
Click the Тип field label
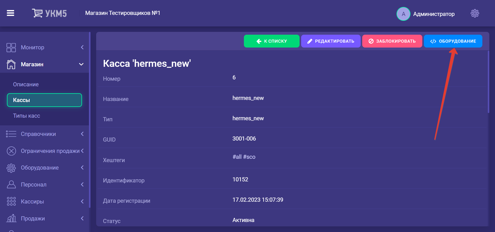pyautogui.click(x=108, y=119)
